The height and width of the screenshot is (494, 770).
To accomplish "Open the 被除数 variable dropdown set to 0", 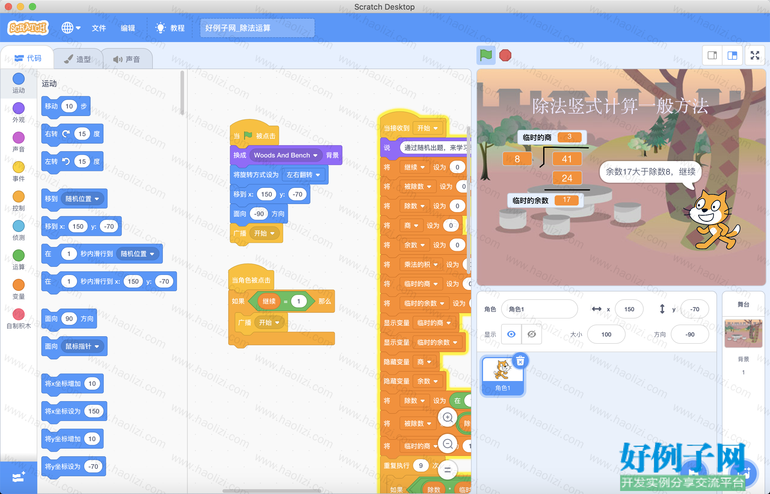I will coord(417,186).
